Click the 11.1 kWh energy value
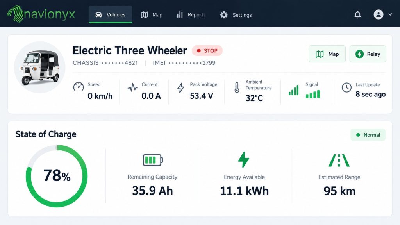The width and height of the screenshot is (400, 225). tap(245, 191)
